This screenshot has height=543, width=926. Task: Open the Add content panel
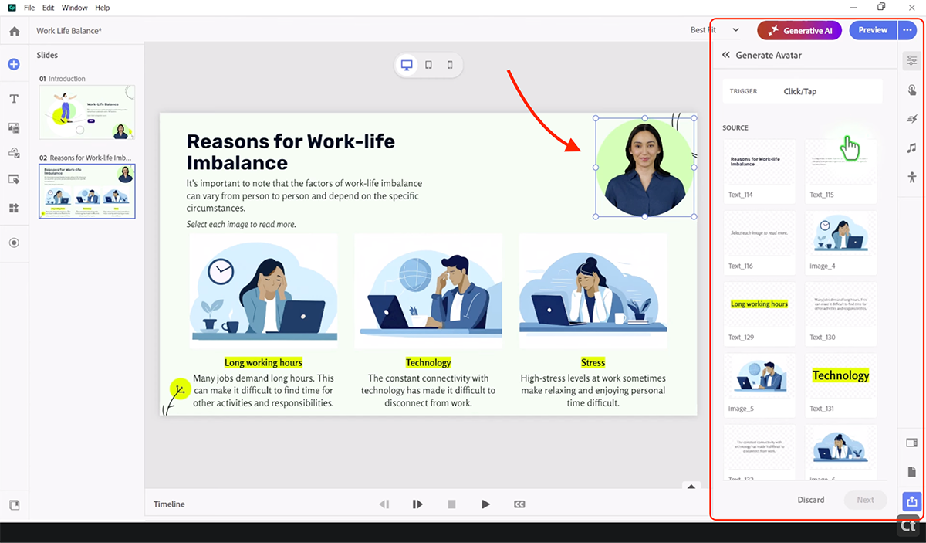(14, 63)
